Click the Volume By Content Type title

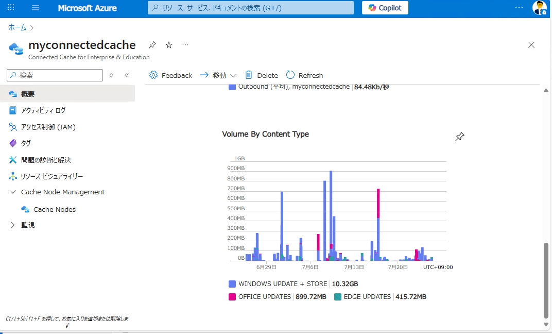[x=265, y=134]
